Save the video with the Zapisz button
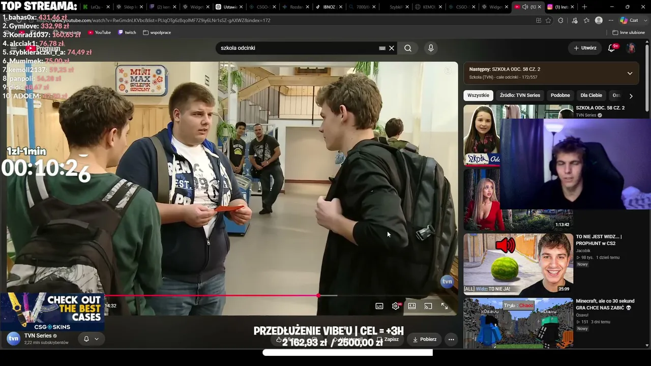This screenshot has height=366, width=651. point(388,339)
